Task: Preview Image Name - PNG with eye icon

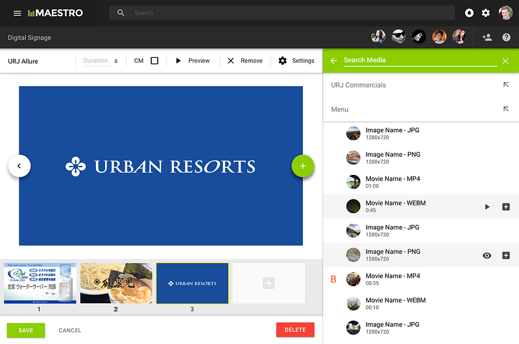Action: tap(487, 255)
